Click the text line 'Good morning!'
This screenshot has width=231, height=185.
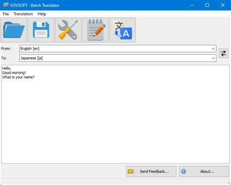(14, 73)
